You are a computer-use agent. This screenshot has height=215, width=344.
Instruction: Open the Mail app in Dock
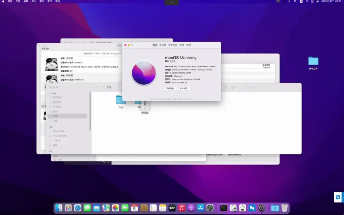[x=96, y=208]
